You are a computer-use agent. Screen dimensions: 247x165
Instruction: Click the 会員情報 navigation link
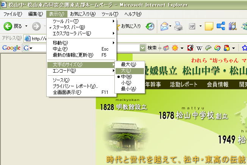pos(218,84)
